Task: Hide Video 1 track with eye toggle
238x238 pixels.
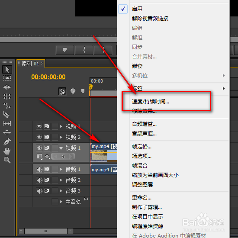Action: (x=39, y=148)
